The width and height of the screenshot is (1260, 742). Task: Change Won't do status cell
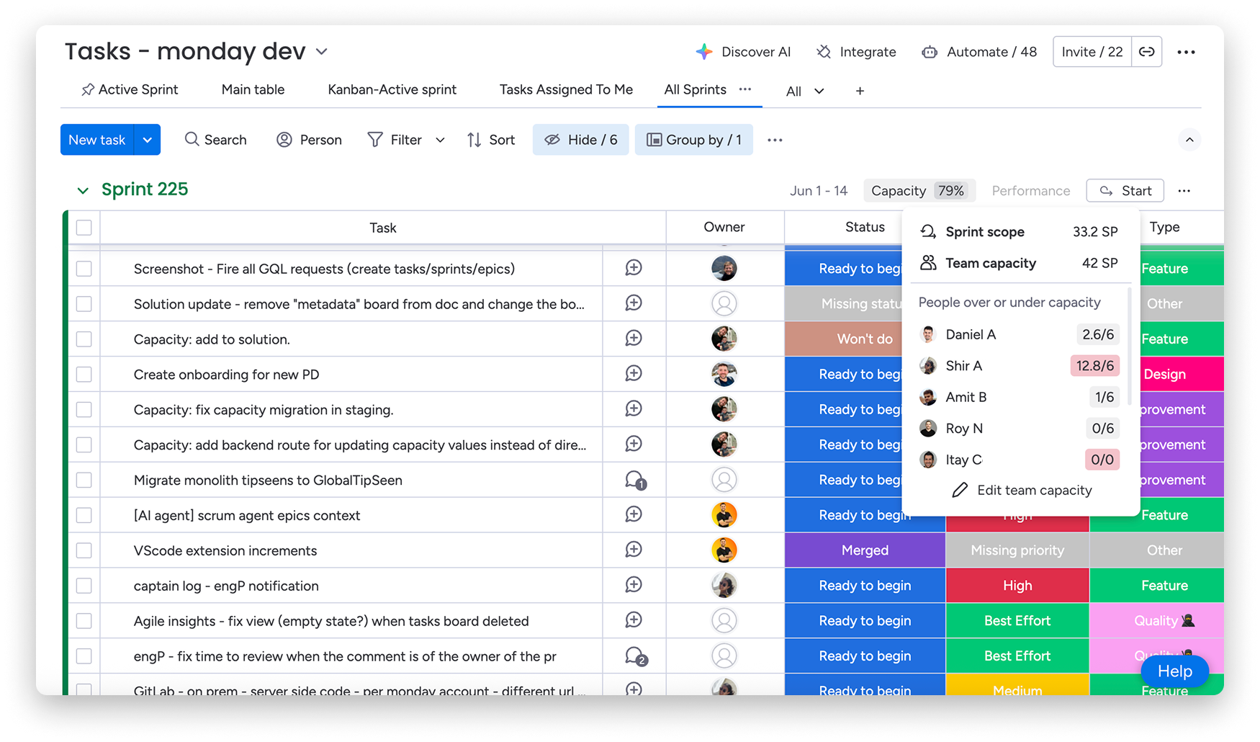coord(843,339)
